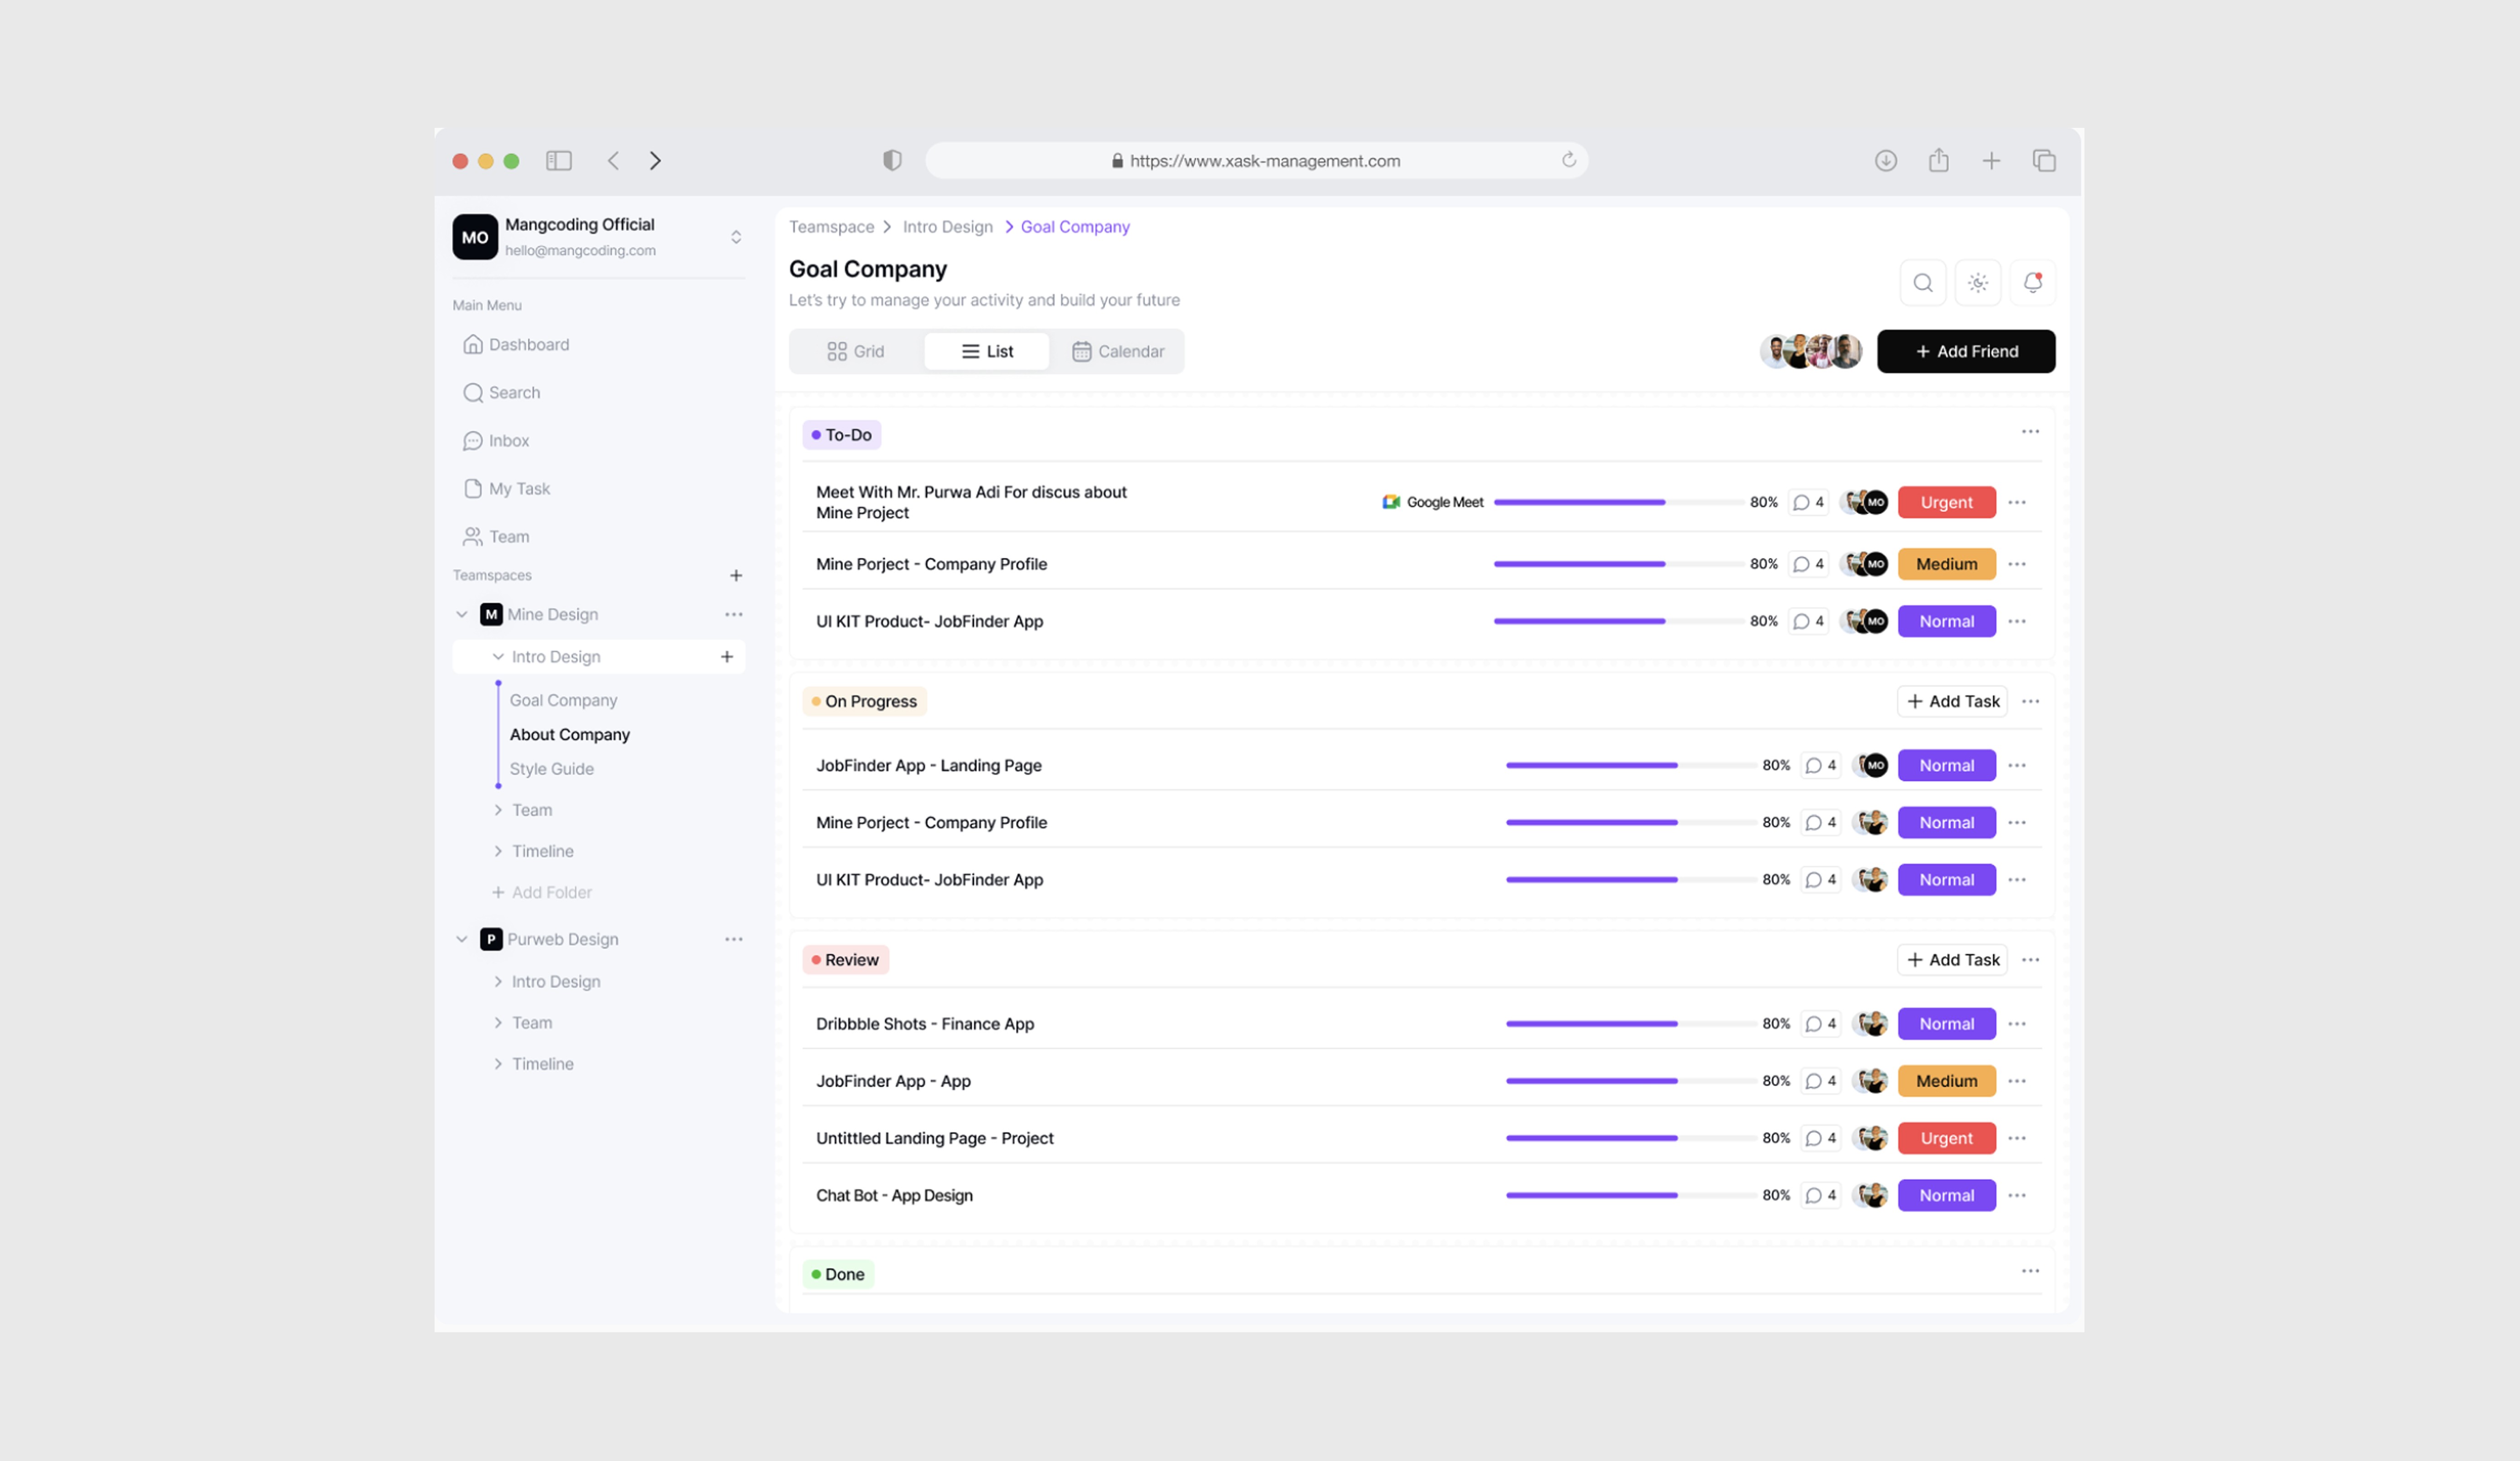Image resolution: width=2520 pixels, height=1461 pixels.
Task: Open comments on Mine Porject task in To-Do
Action: [x=1808, y=564]
